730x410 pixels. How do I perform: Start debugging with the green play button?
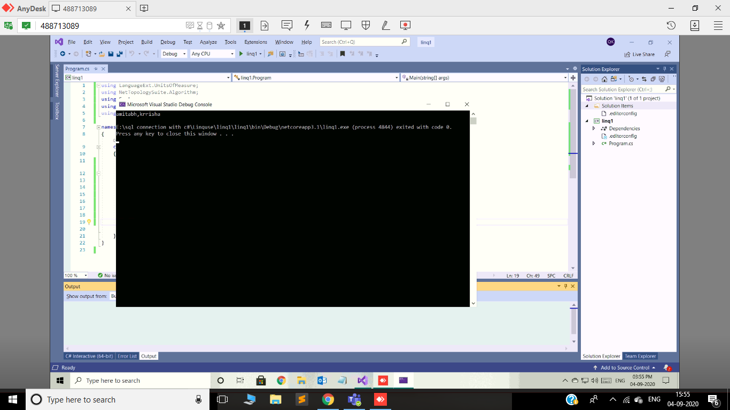(x=241, y=53)
